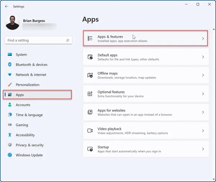Expand Startup chevron

tap(203, 149)
